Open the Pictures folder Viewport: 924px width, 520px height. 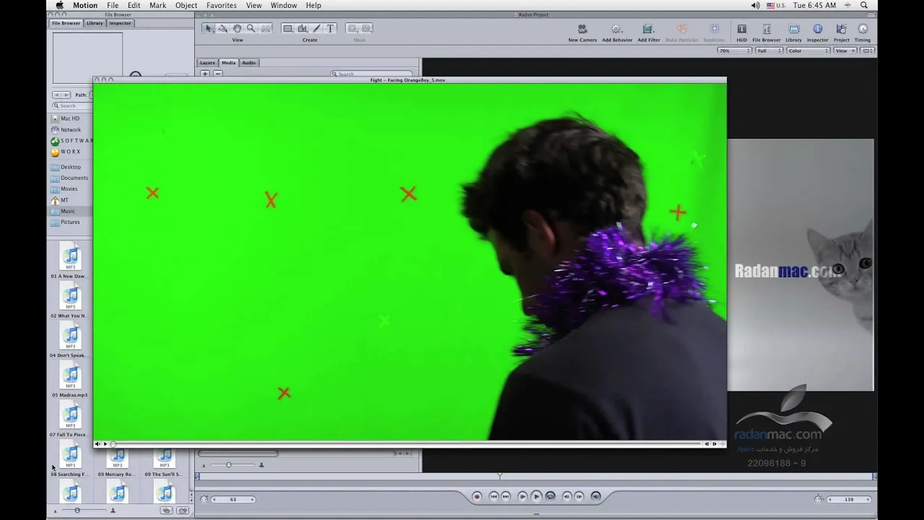tap(70, 222)
